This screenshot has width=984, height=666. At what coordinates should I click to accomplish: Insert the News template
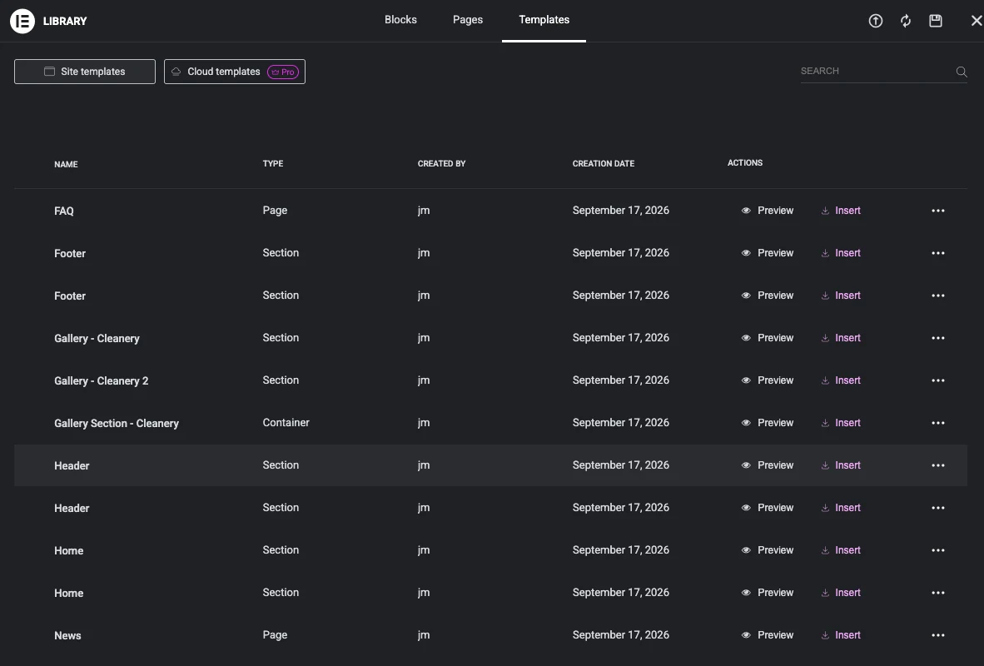point(841,635)
